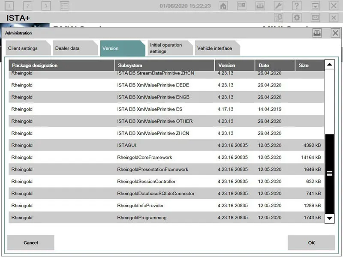Screen dimensions: 343x257
Task: Click the envelope feedback icon
Action: [315, 18]
